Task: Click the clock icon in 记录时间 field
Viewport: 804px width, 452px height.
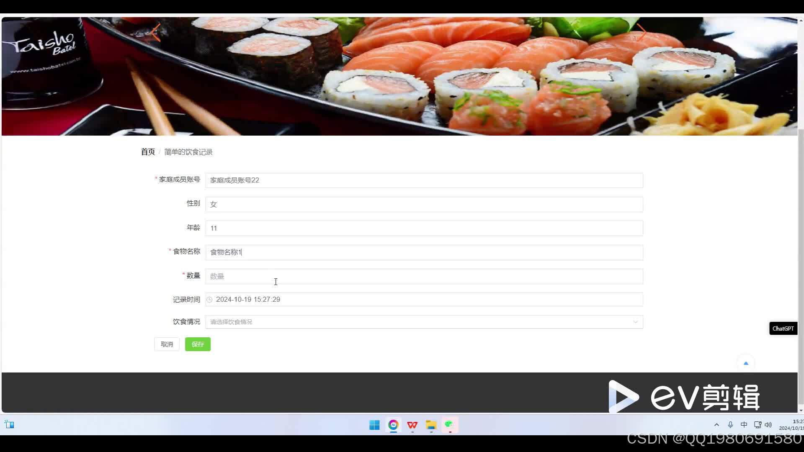Action: tap(209, 300)
